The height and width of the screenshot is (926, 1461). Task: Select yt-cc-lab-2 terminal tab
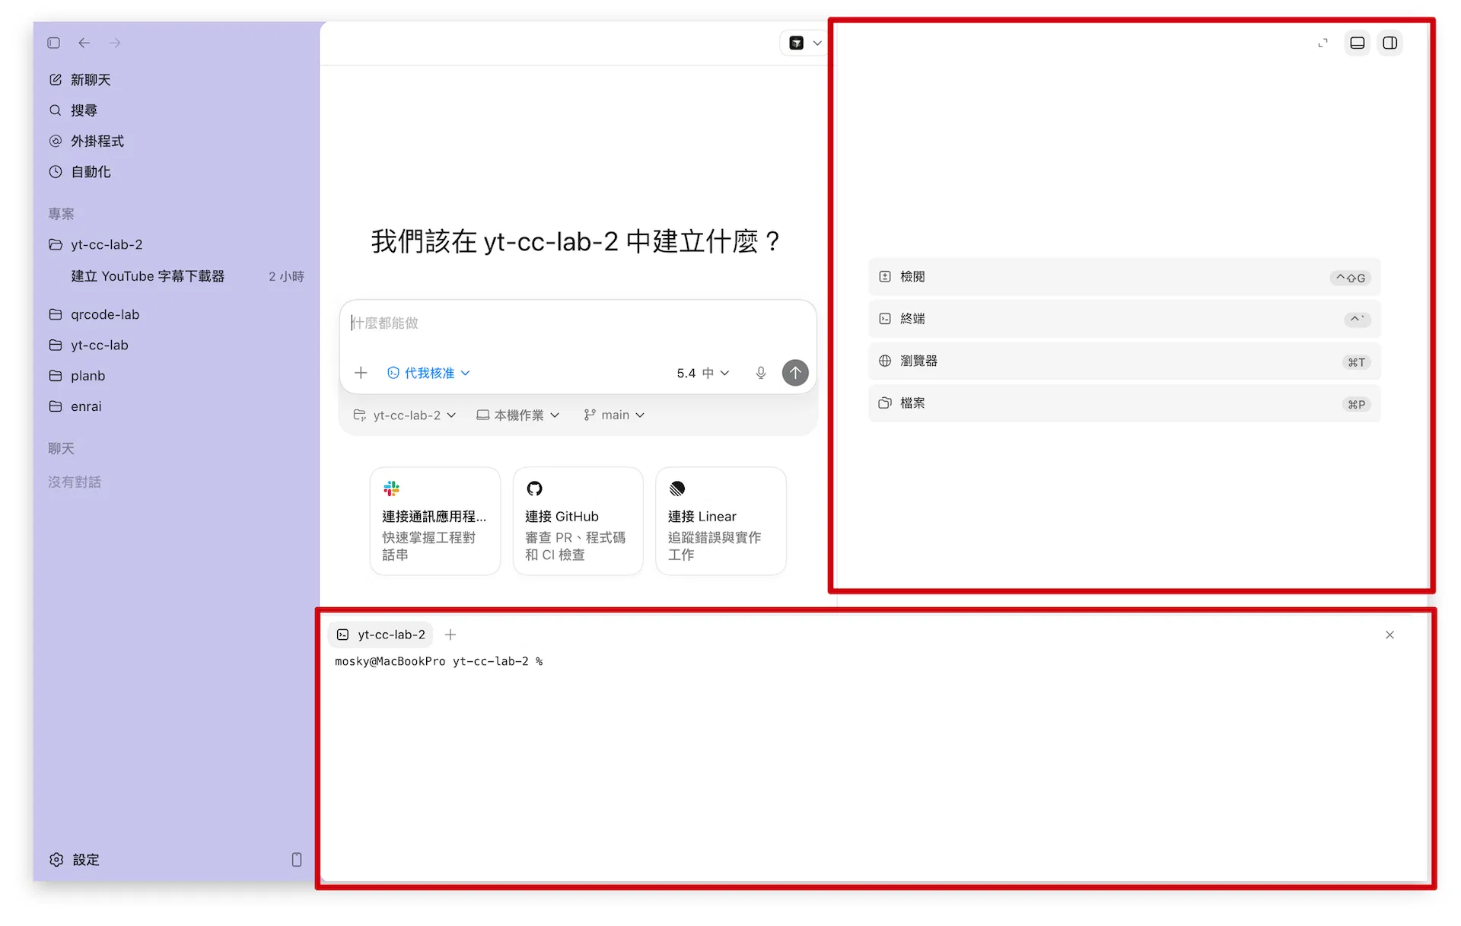[x=381, y=635]
